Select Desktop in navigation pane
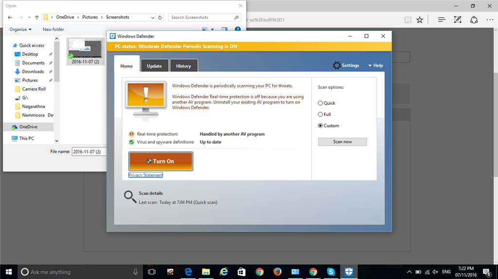This screenshot has width=498, height=279. [30, 54]
